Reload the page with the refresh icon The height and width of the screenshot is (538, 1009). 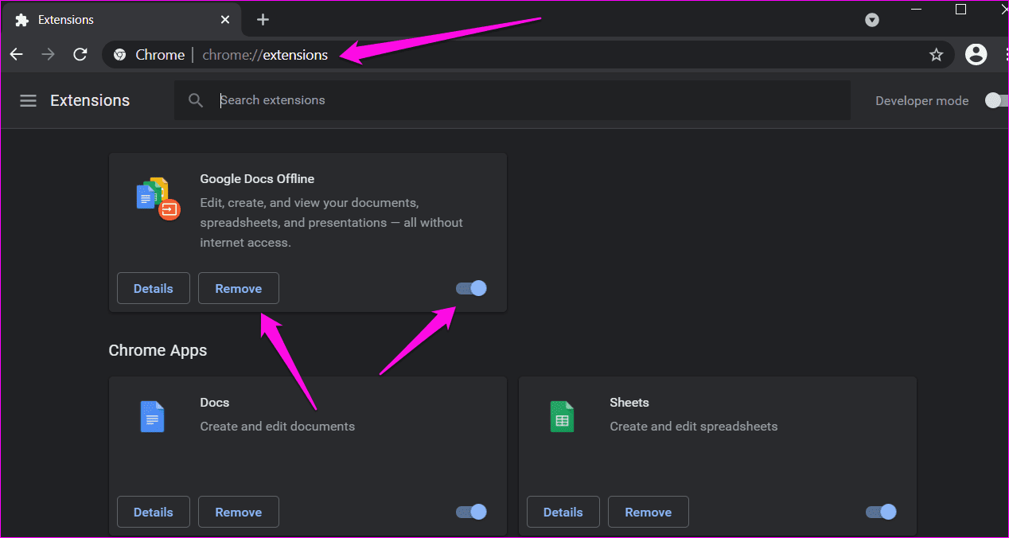80,54
